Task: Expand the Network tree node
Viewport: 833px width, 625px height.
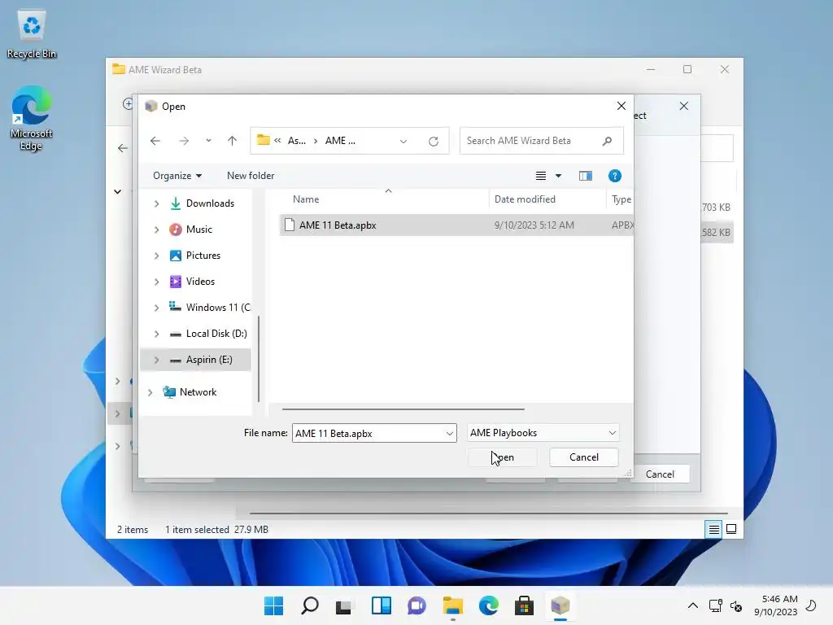Action: coord(150,392)
